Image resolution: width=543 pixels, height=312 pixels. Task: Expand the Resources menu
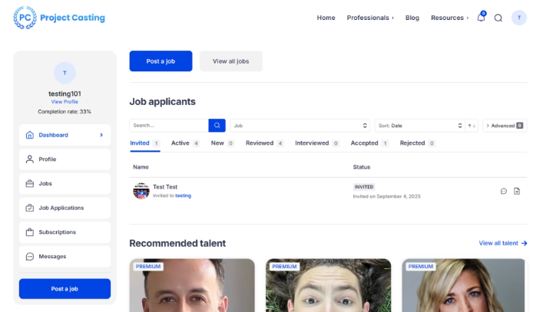coord(449,18)
